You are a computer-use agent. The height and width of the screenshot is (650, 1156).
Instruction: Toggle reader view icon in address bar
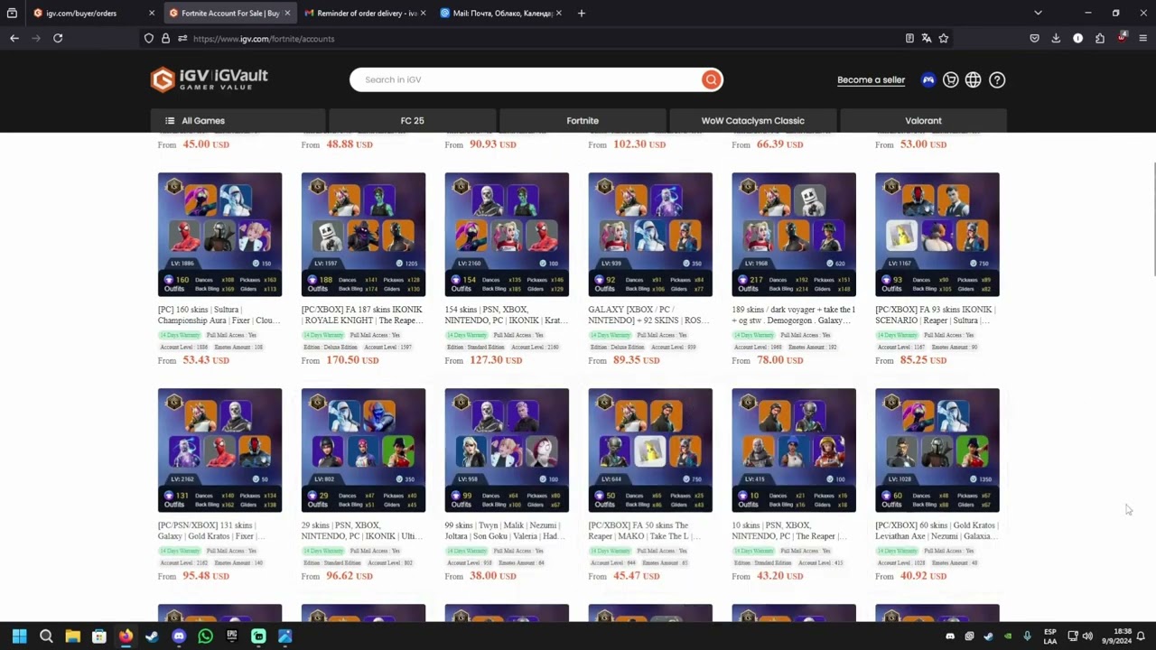[x=909, y=38]
